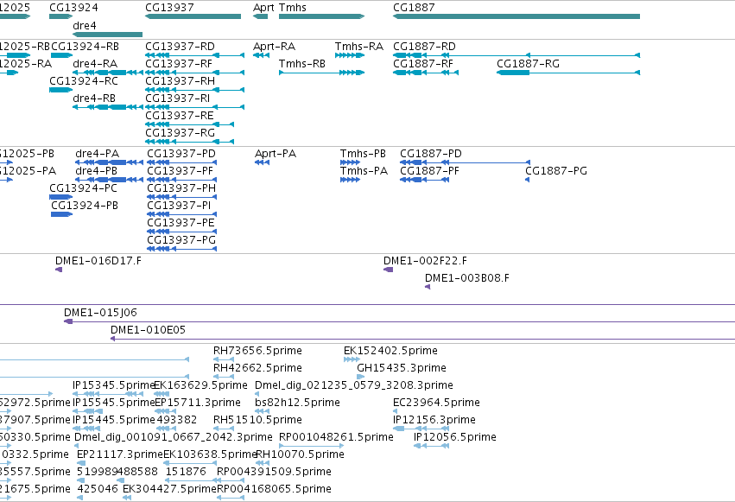Click EST RH10070.5prime
The height and width of the screenshot is (502, 735).
pyautogui.click(x=300, y=455)
